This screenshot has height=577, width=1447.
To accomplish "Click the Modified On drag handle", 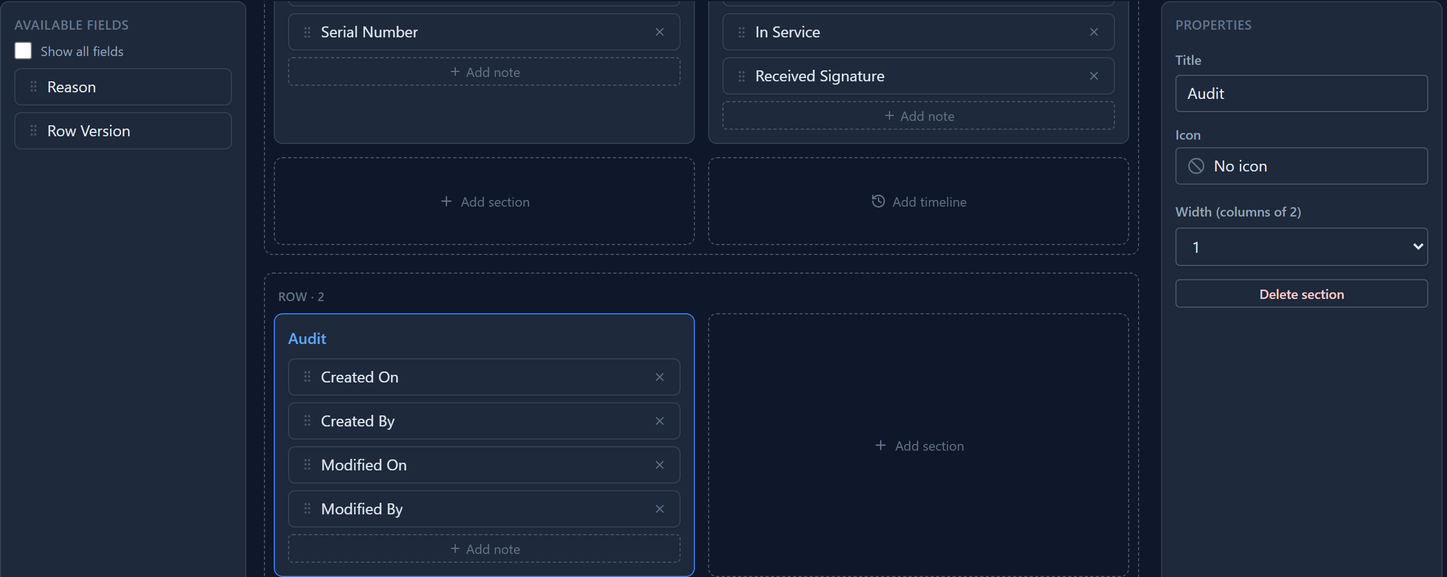I will click(x=307, y=464).
